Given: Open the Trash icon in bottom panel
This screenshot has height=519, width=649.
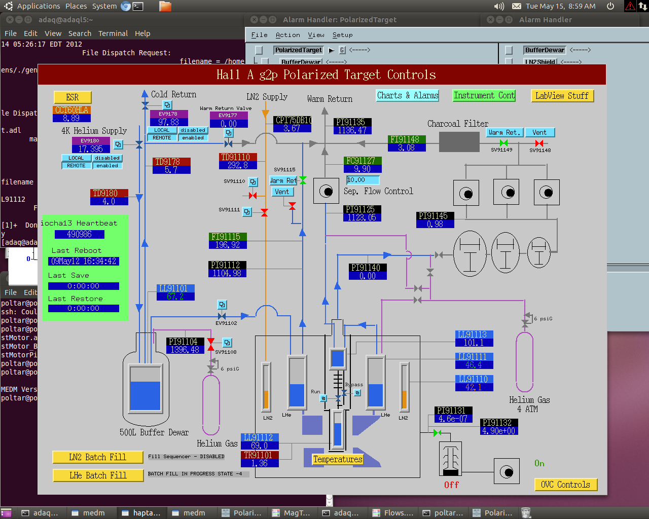Looking at the screenshot, I should 526,513.
